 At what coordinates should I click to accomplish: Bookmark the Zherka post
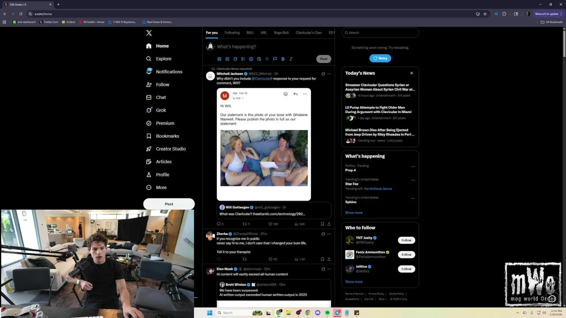click(x=322, y=259)
